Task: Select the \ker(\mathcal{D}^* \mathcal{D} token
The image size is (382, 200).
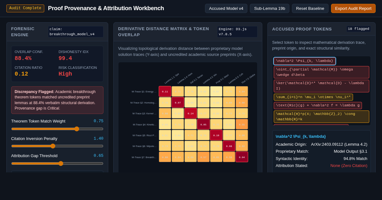Action: [x=322, y=86]
